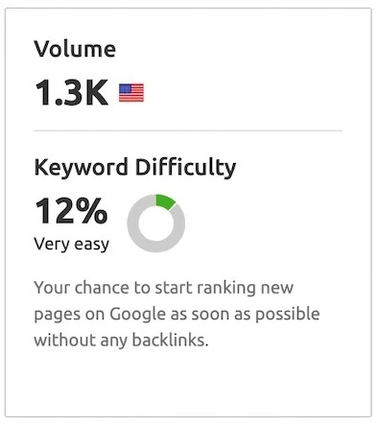Image resolution: width=376 pixels, height=424 pixels.
Task: Click the keyword difficulty donut chart
Action: [156, 223]
